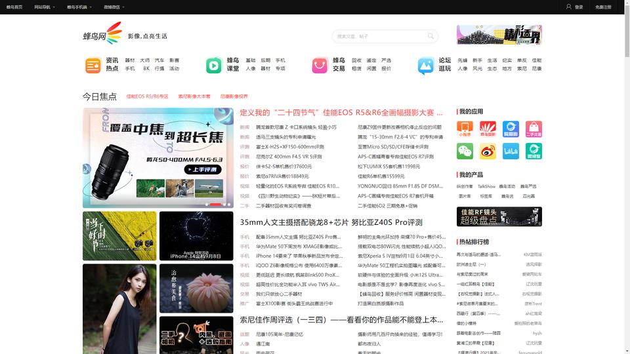Open 风光 forum category
Viewport: 630px width, 354px height.
[x=477, y=69]
